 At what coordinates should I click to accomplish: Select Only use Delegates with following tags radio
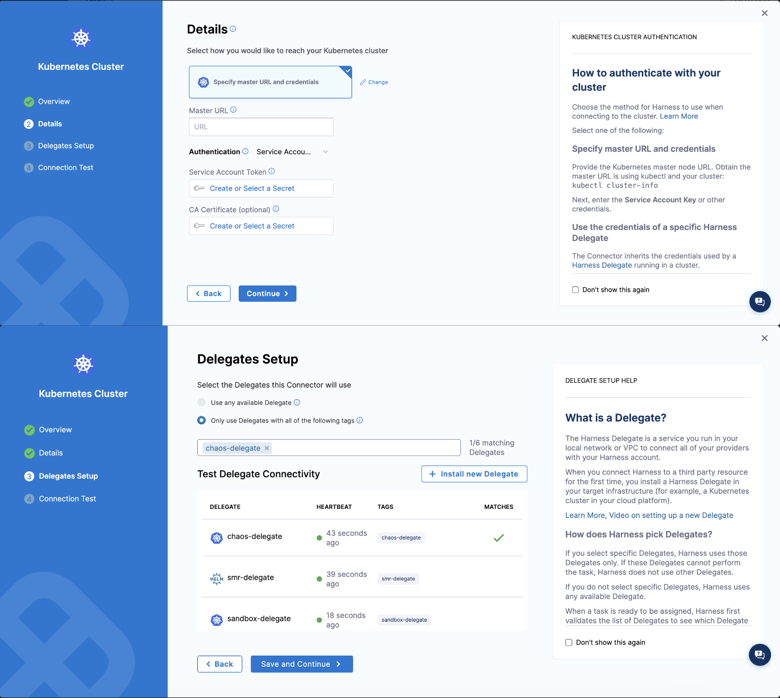tap(201, 420)
